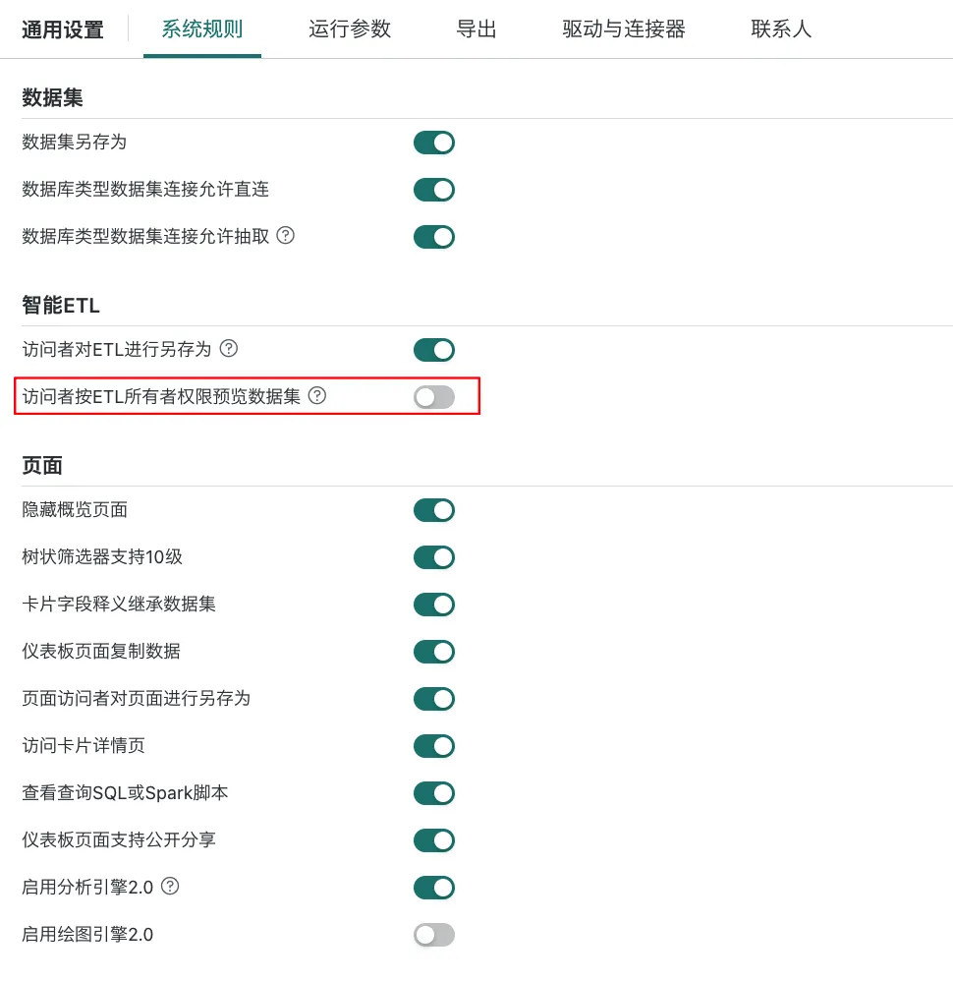Image resolution: width=953 pixels, height=981 pixels.
Task: Disable 卡片字段释义继承数据集 switch
Action: (433, 605)
